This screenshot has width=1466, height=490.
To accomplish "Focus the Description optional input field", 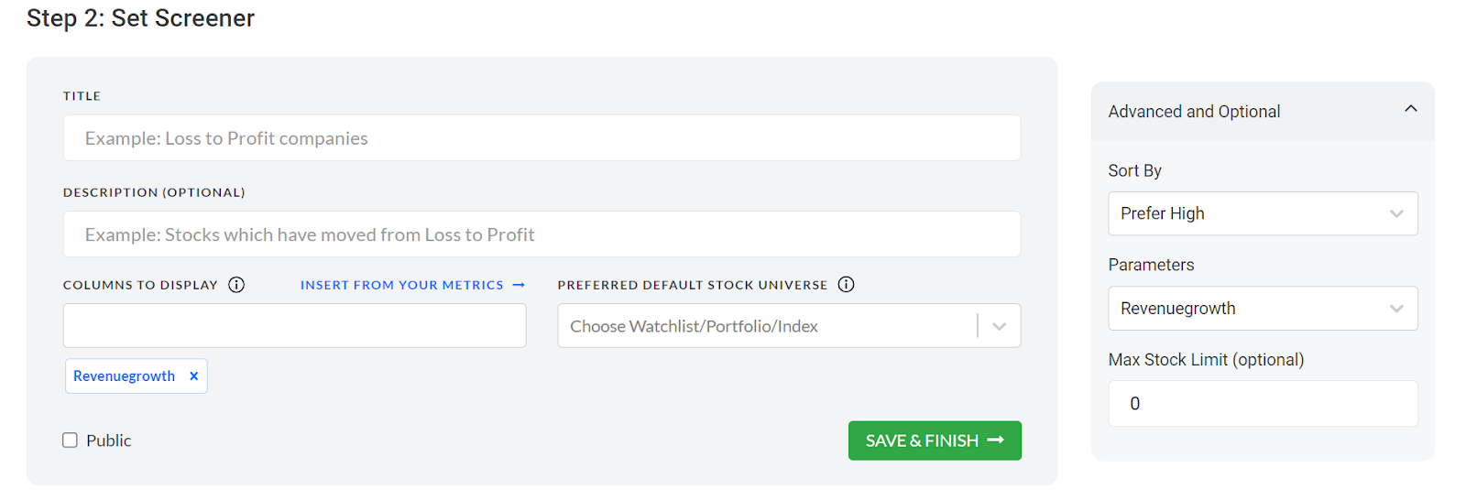I will (542, 234).
